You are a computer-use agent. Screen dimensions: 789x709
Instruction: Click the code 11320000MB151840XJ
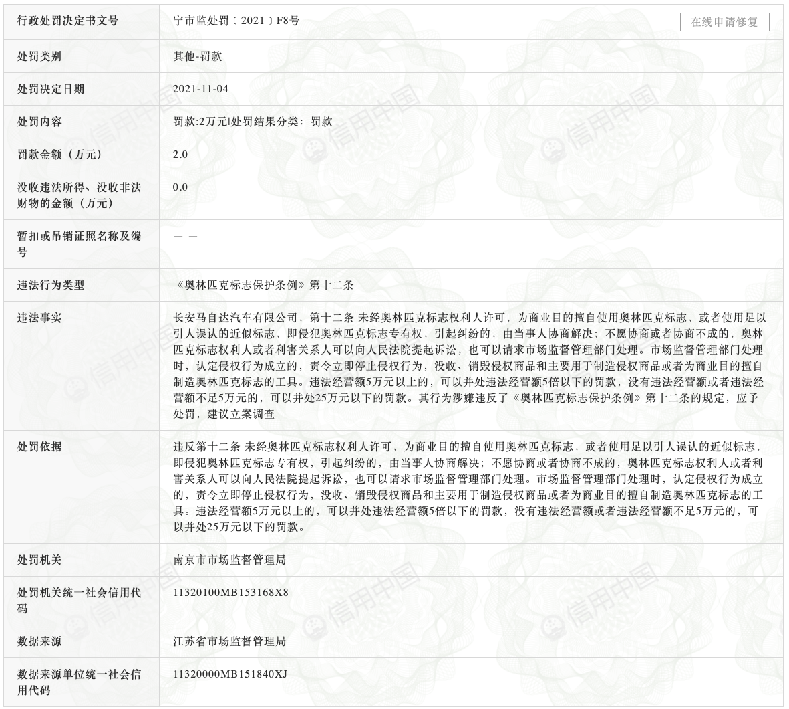[x=230, y=674]
